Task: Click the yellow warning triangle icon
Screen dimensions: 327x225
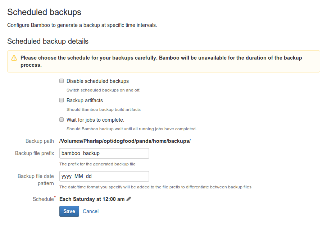Action: (14, 58)
